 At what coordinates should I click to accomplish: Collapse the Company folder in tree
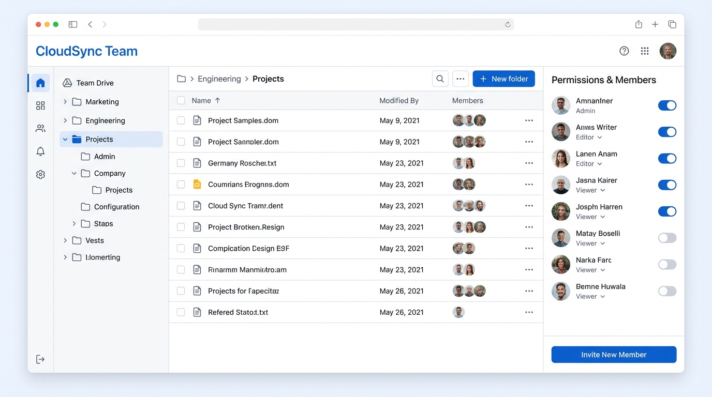click(x=74, y=174)
